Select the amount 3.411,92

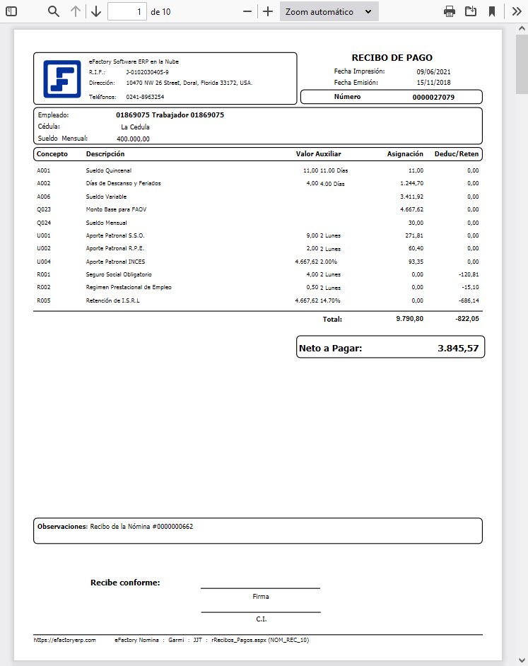[x=411, y=197]
